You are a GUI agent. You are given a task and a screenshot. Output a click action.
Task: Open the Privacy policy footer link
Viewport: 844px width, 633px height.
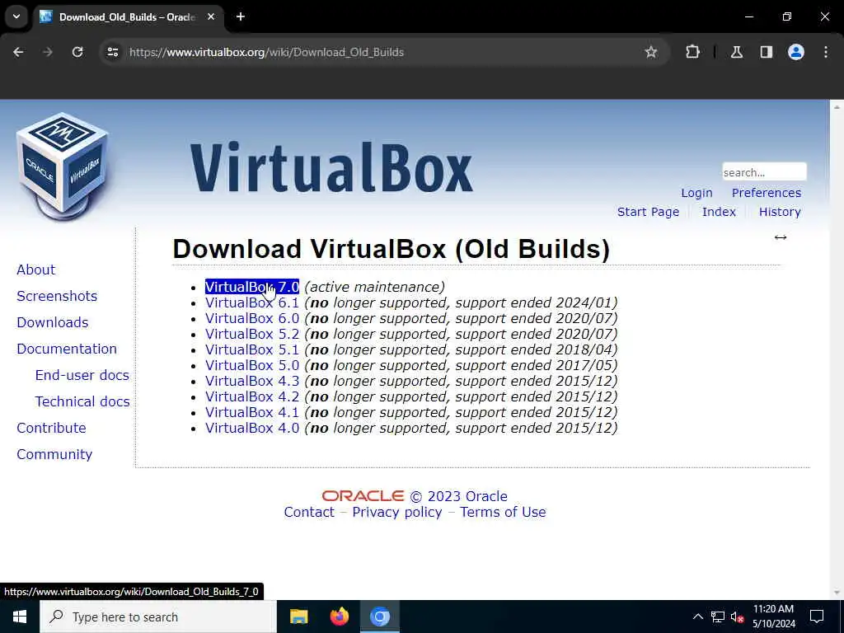(x=396, y=512)
